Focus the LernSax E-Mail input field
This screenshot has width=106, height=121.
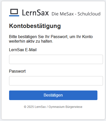coord(56,59)
